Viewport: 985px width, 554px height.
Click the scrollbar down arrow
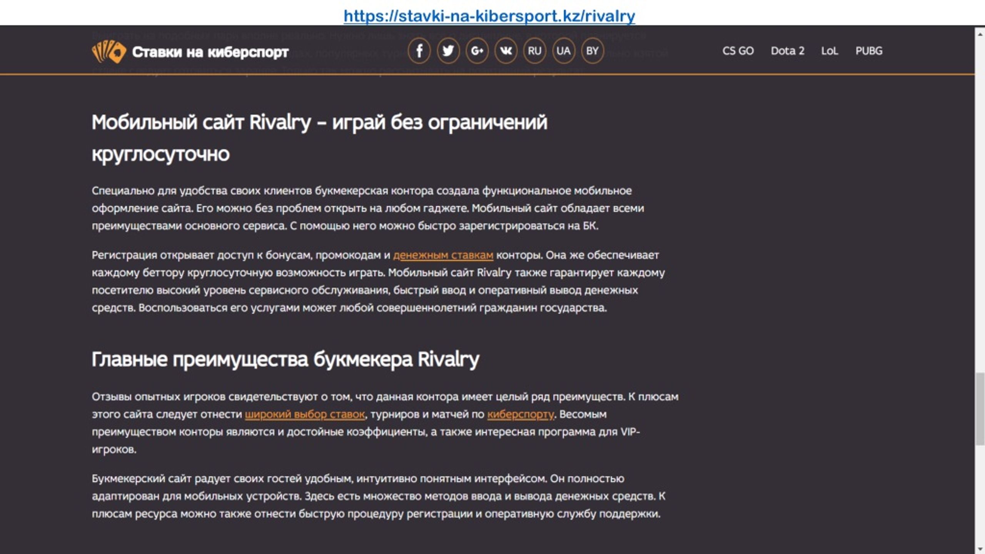coord(980,549)
